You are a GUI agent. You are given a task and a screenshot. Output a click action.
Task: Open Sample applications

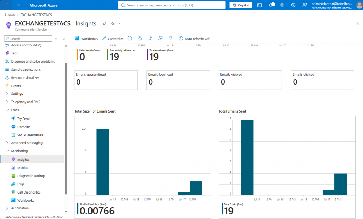point(26,70)
